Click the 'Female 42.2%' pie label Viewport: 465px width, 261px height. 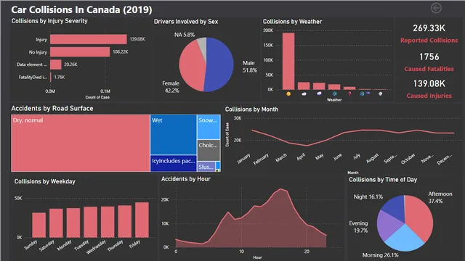(x=171, y=87)
